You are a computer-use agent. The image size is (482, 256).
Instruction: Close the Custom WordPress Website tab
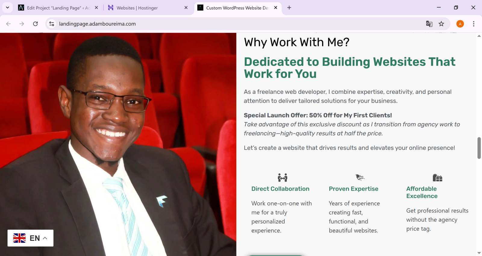(276, 8)
